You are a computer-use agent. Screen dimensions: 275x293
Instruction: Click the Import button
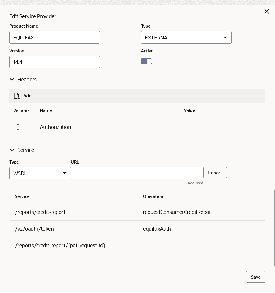[x=215, y=173]
